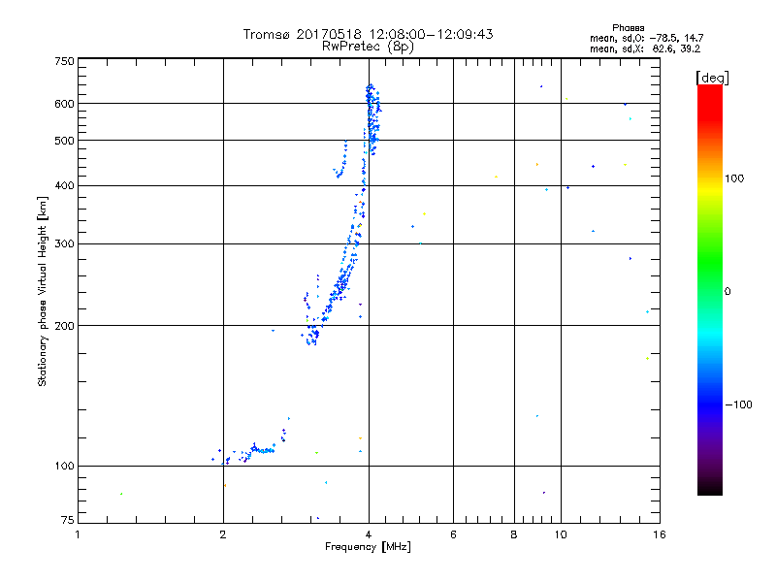Select the 'mean, sd,X: 82.6, 39.2' text
The width and height of the screenshot is (776, 582).
pos(645,48)
